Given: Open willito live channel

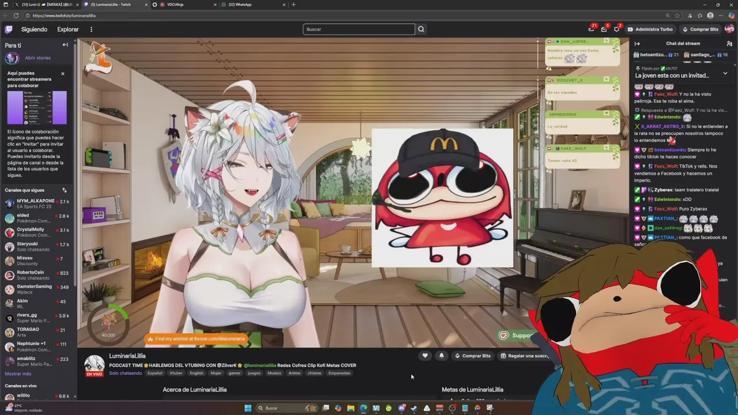Looking at the screenshot, I should coord(37,397).
